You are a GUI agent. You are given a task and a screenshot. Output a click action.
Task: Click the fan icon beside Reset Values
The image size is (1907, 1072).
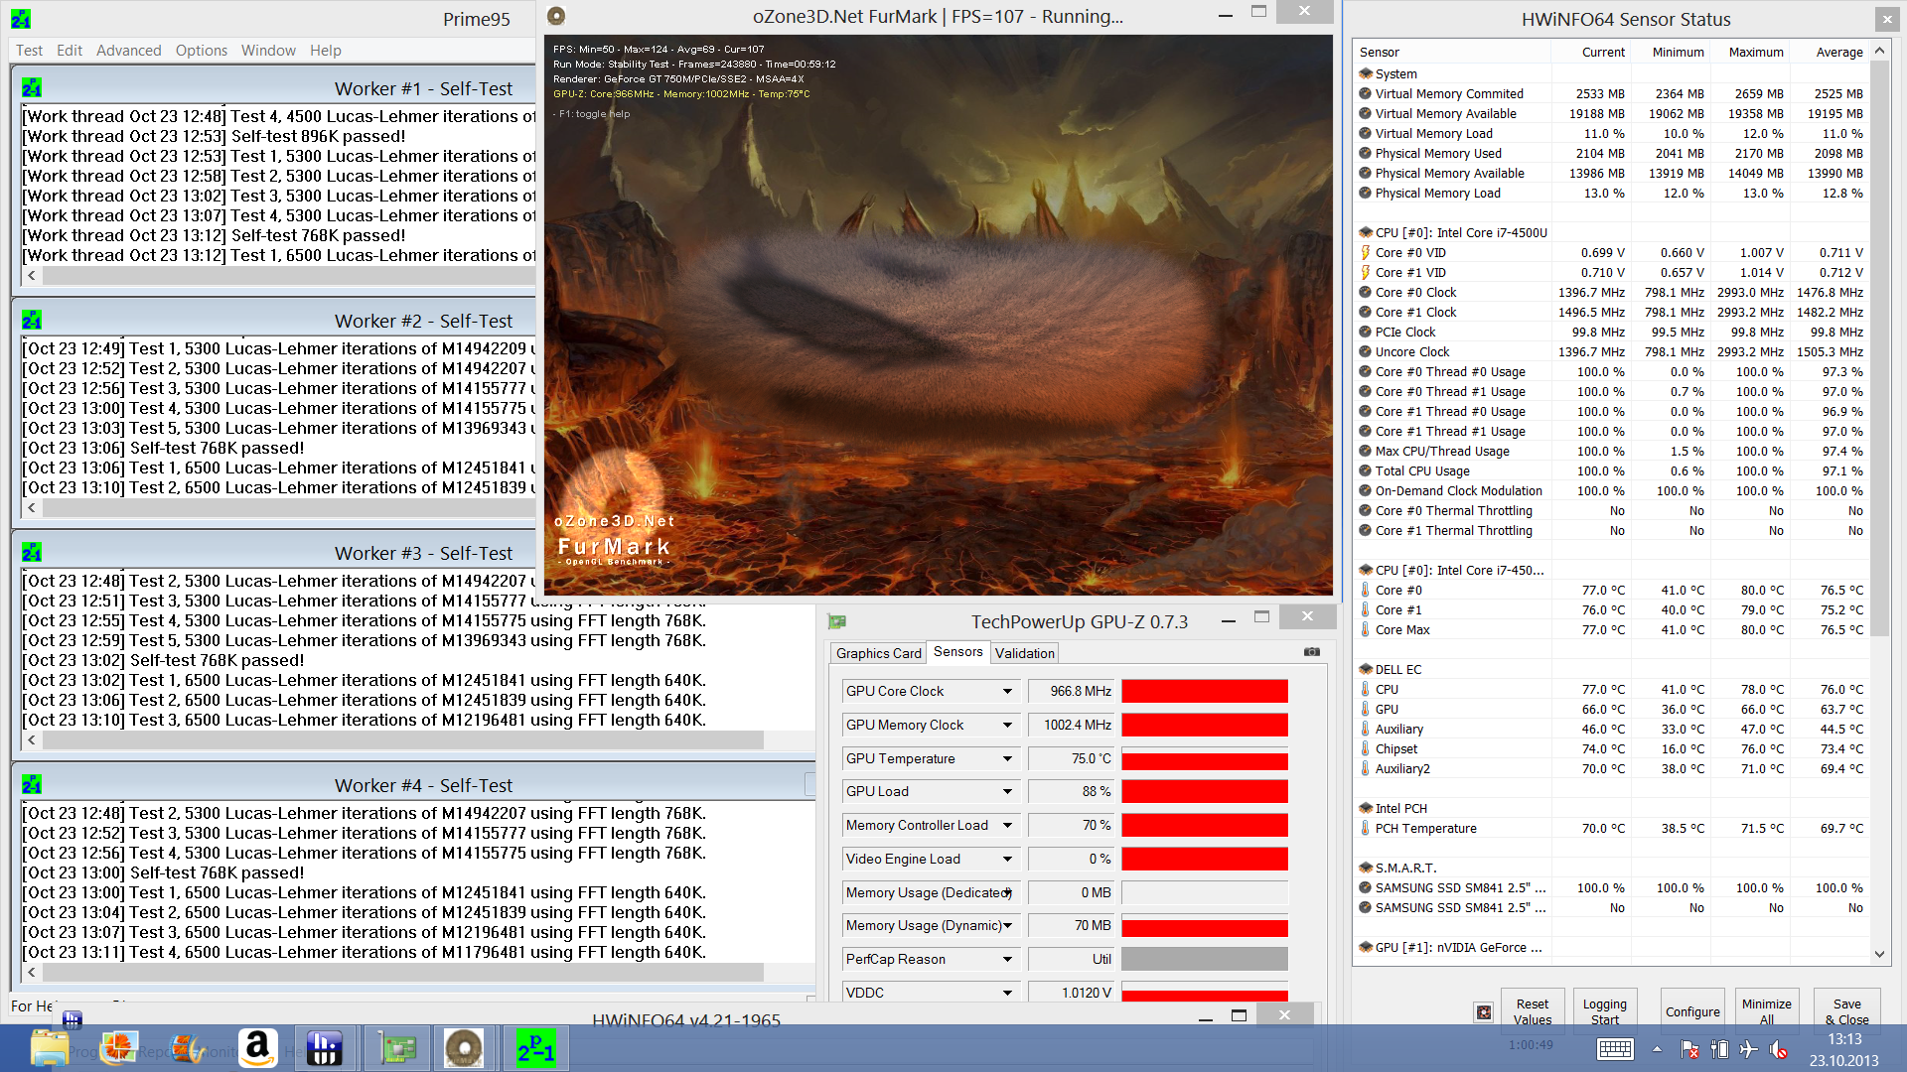pos(1484,1012)
